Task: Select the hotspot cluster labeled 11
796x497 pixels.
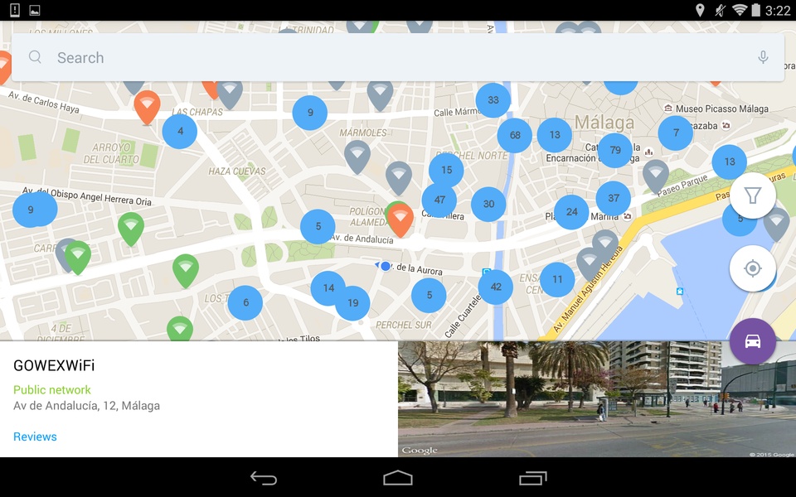Action: coord(557,279)
